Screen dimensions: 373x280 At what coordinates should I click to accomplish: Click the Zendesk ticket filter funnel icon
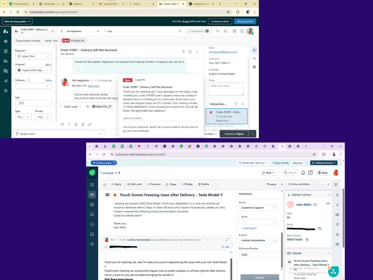click(x=184, y=52)
